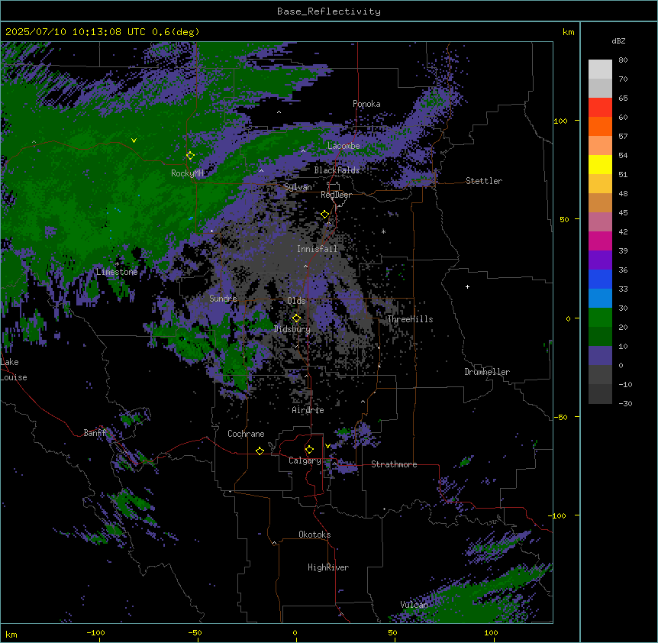Click the Banff label
658x643 pixels.
95,433
